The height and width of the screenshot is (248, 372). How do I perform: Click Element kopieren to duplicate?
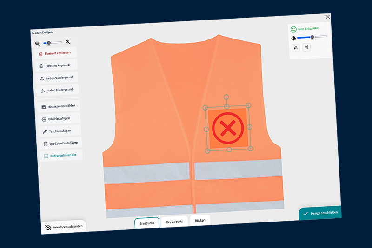click(57, 65)
